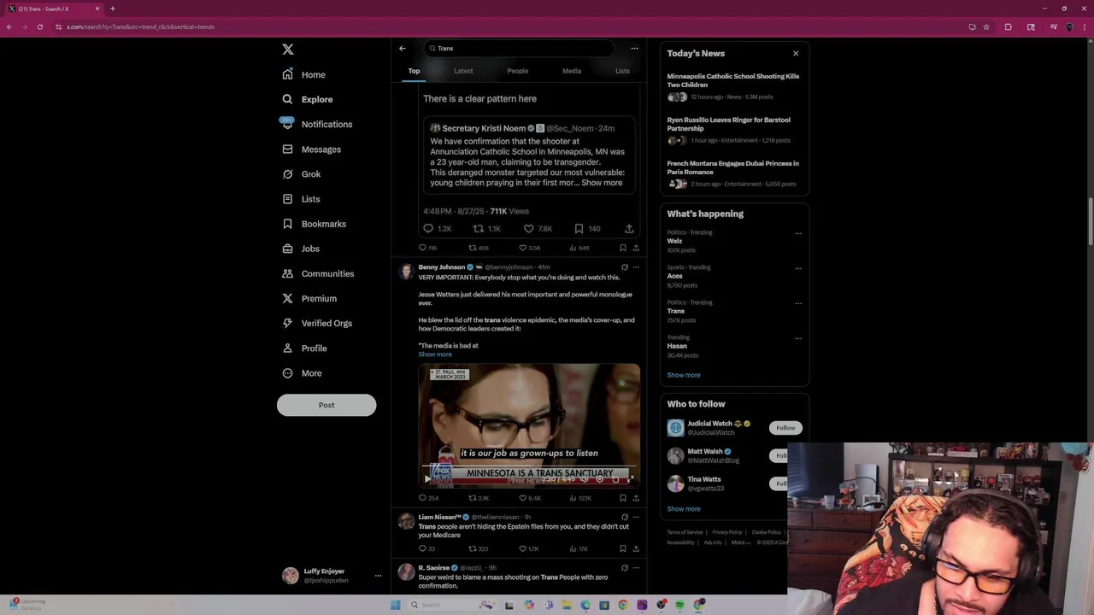Open Communities in the sidebar
The image size is (1094, 615).
(318, 273)
